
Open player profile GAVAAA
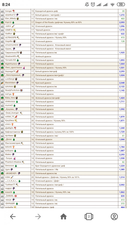[9, 86]
